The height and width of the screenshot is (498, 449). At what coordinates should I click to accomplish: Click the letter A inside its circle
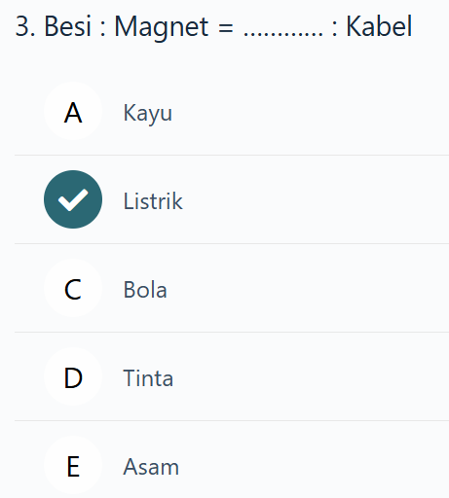coord(73,113)
